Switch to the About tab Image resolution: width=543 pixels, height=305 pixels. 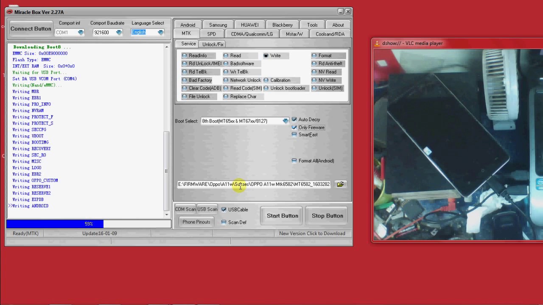point(338,25)
